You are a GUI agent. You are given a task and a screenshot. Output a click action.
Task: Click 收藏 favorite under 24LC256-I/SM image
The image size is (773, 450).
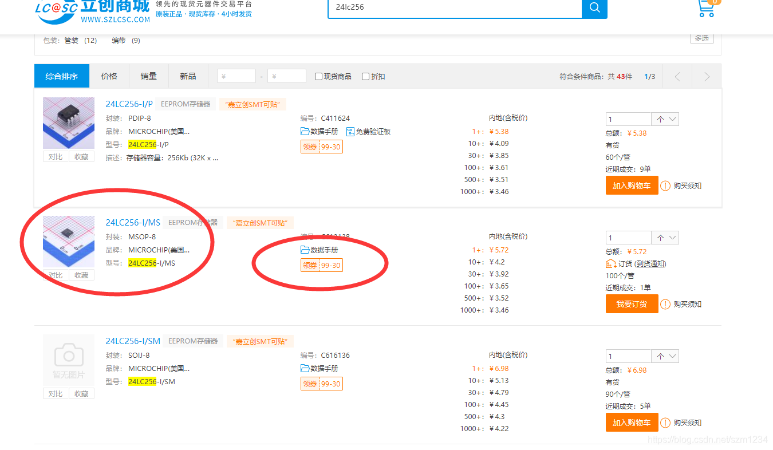pos(81,394)
